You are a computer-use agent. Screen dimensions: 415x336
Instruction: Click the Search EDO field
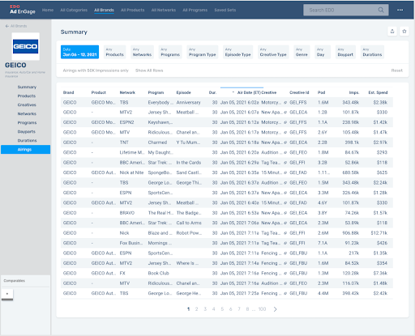click(x=346, y=10)
